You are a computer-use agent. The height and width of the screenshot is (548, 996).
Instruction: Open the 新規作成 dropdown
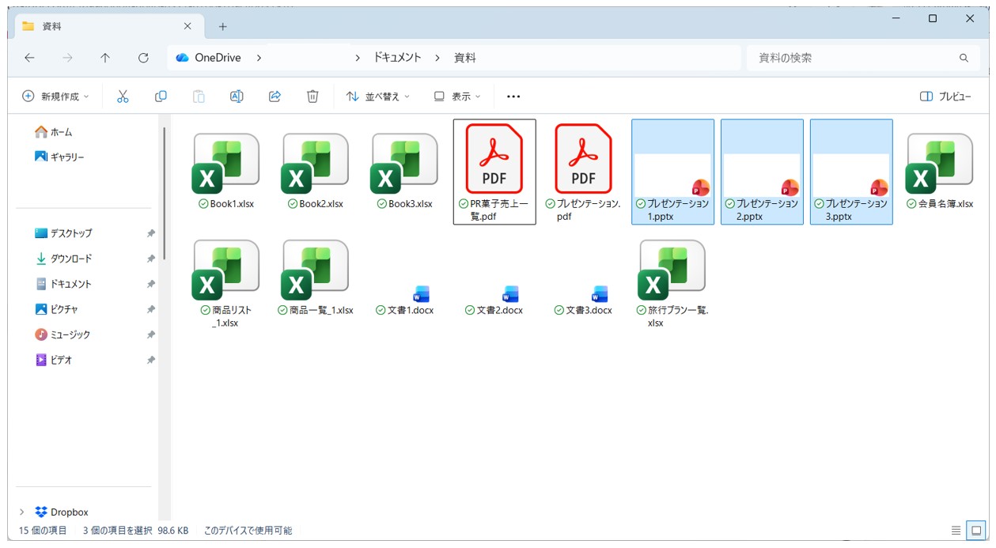click(55, 96)
